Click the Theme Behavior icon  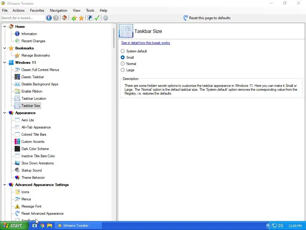(17, 178)
